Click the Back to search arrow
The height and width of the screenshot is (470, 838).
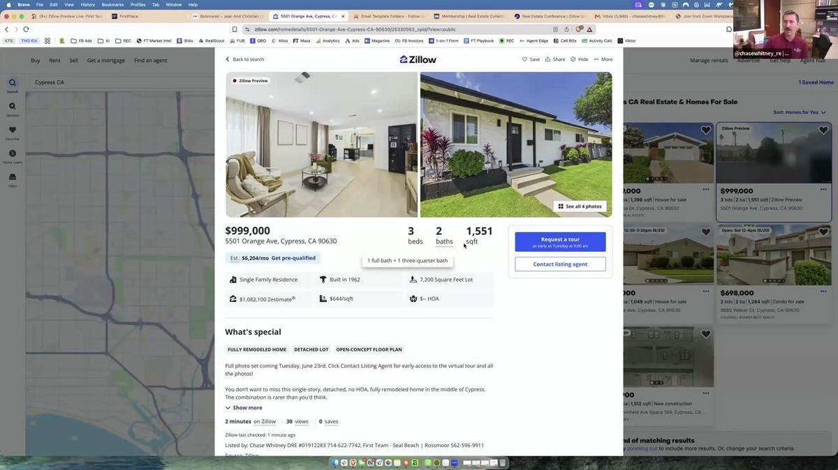pos(228,59)
